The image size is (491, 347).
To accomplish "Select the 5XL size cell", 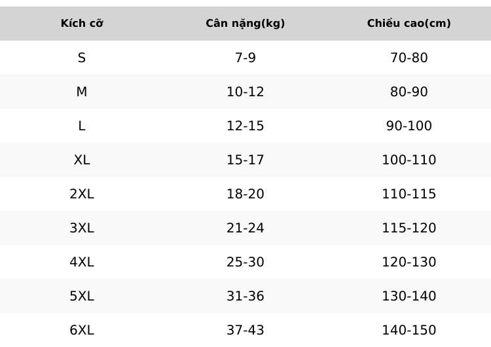I will [x=82, y=296].
